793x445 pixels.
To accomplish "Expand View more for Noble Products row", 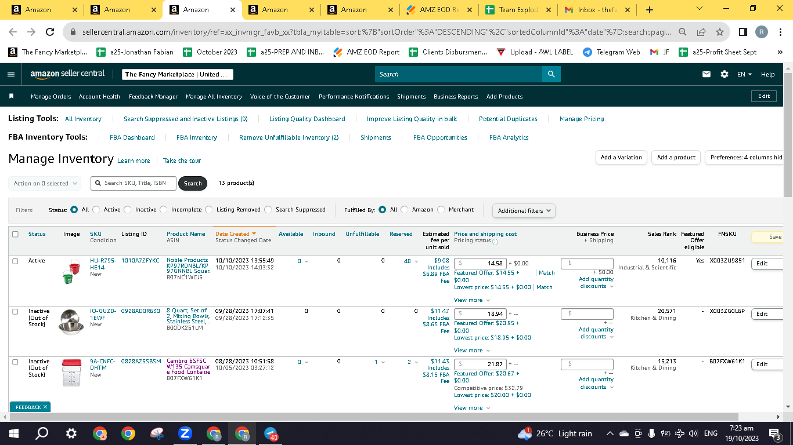I will (472, 300).
